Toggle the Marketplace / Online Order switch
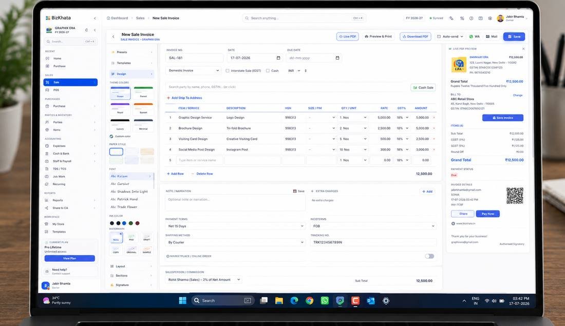The image size is (565, 326). pyautogui.click(x=429, y=256)
